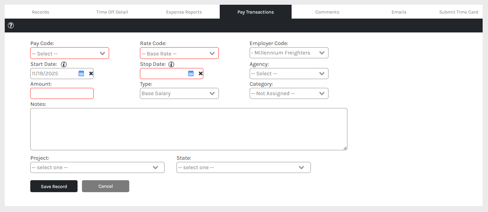Open the Emails tab
Image resolution: width=488 pixels, height=212 pixels.
point(399,12)
